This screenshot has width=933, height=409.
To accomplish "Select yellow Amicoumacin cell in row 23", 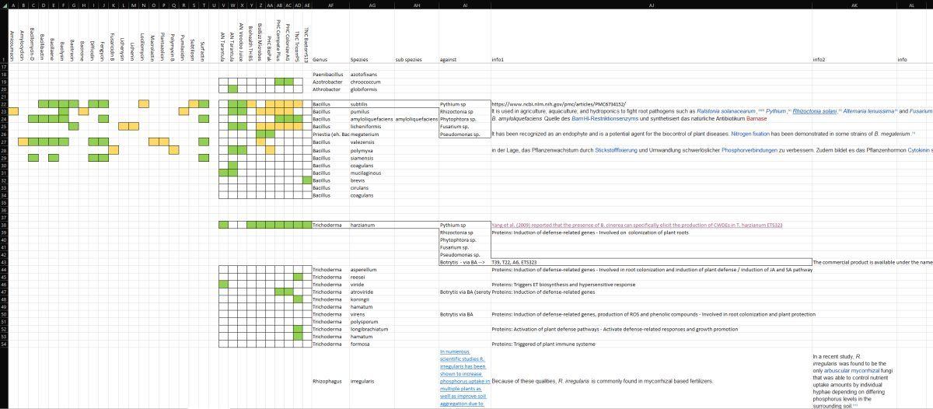I will pyautogui.click(x=12, y=111).
